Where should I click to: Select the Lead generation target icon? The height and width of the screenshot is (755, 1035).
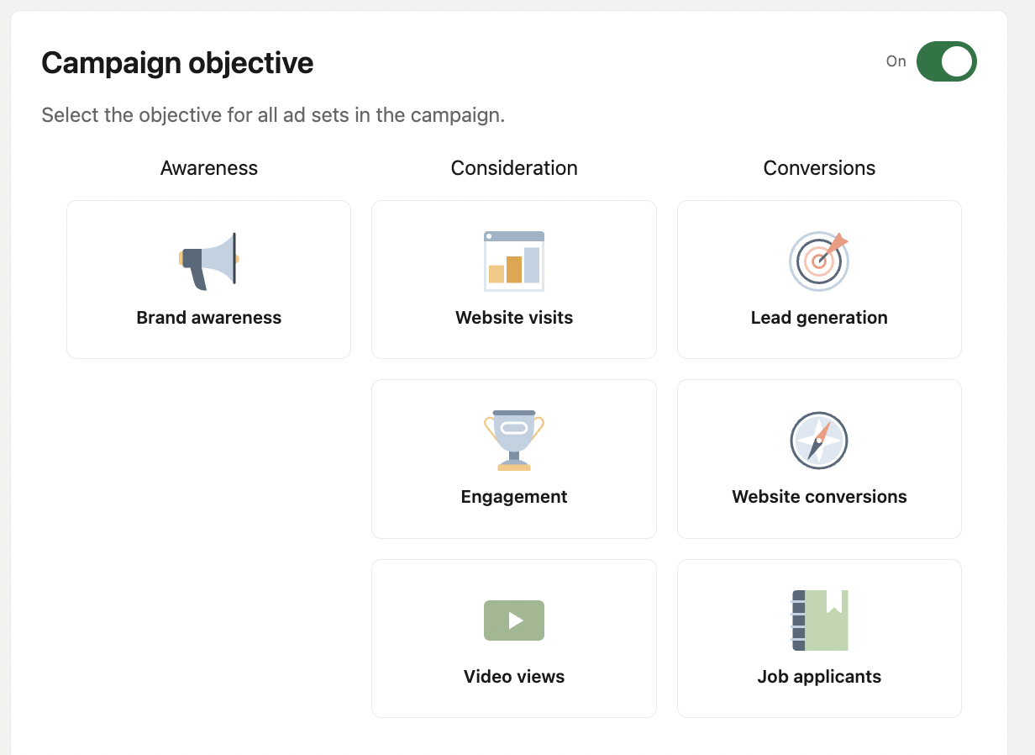pos(819,261)
